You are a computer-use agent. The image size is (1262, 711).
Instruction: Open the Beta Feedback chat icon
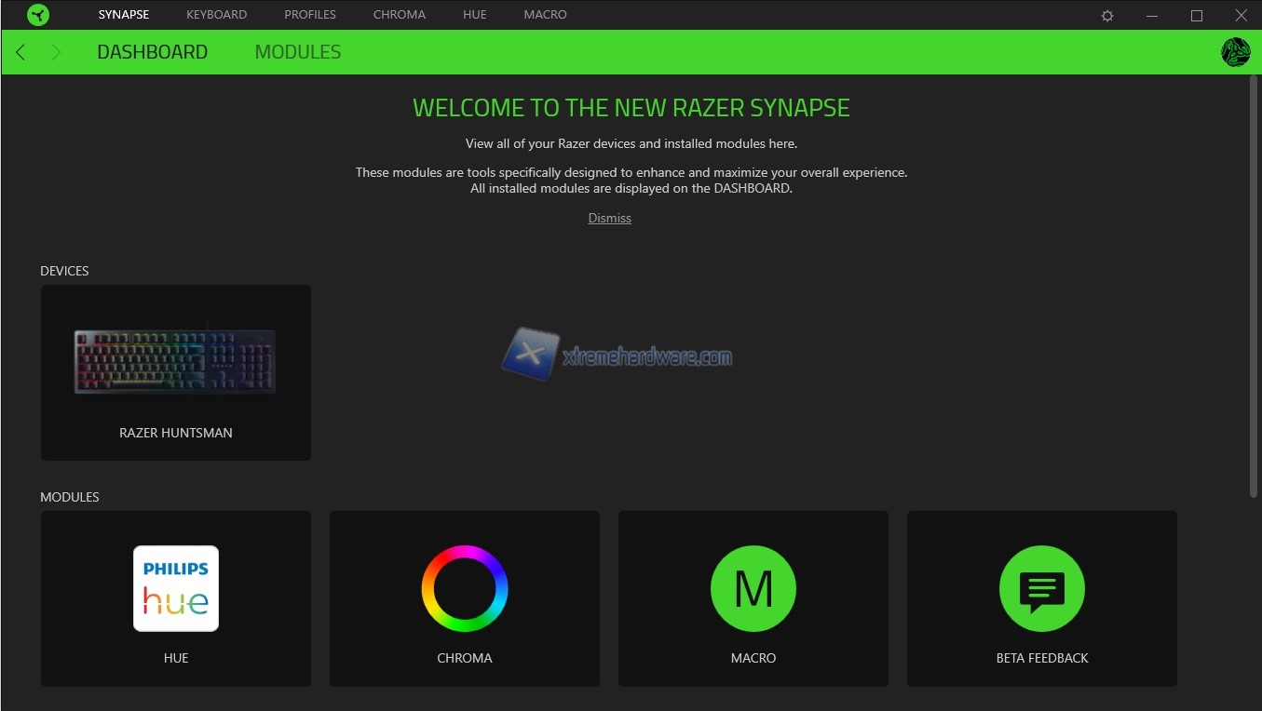point(1042,588)
